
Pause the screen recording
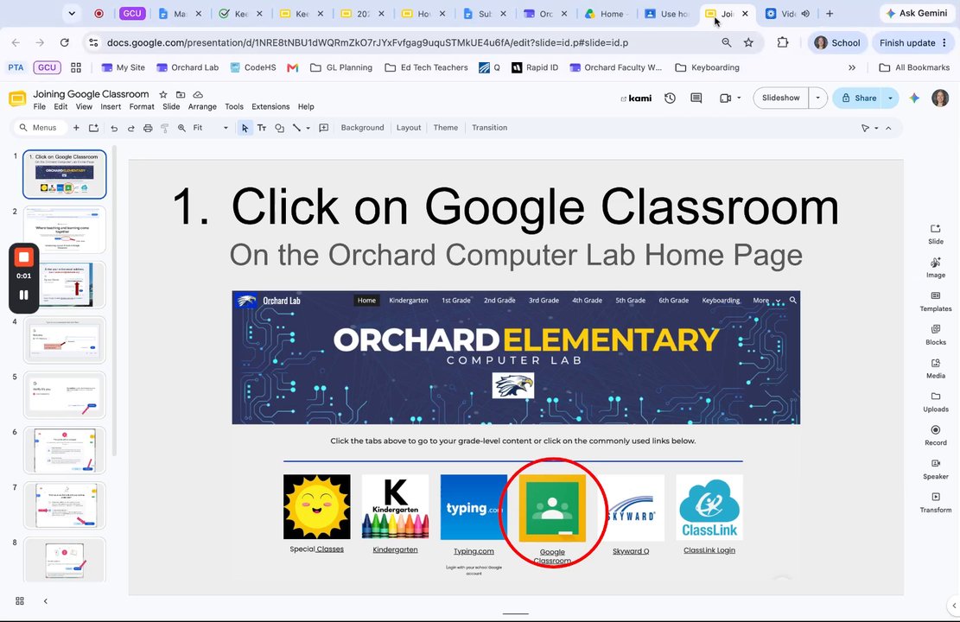[24, 295]
